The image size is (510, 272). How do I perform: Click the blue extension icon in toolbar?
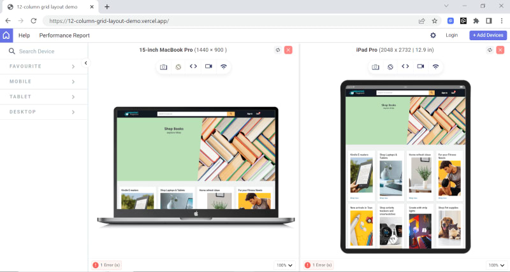click(451, 21)
